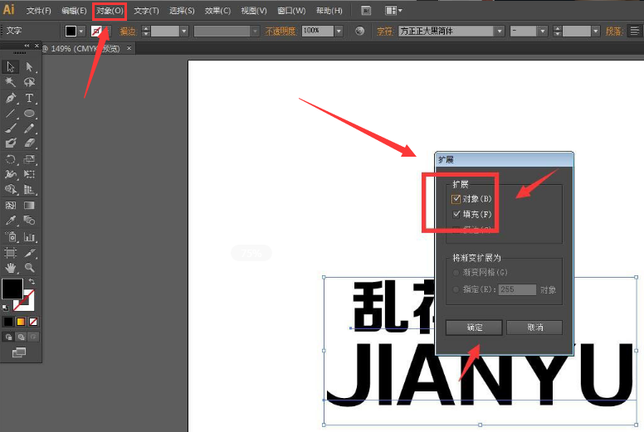Viewport: 644px width, 432px height.
Task: Select the Type (T) tool
Action: tap(29, 98)
